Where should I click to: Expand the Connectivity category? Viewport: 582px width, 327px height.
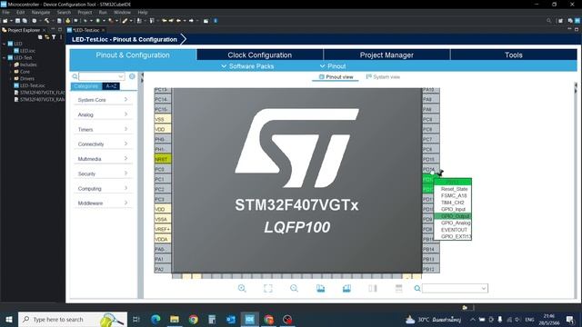103,144
